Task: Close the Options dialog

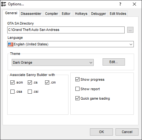Action: coord(134,4)
